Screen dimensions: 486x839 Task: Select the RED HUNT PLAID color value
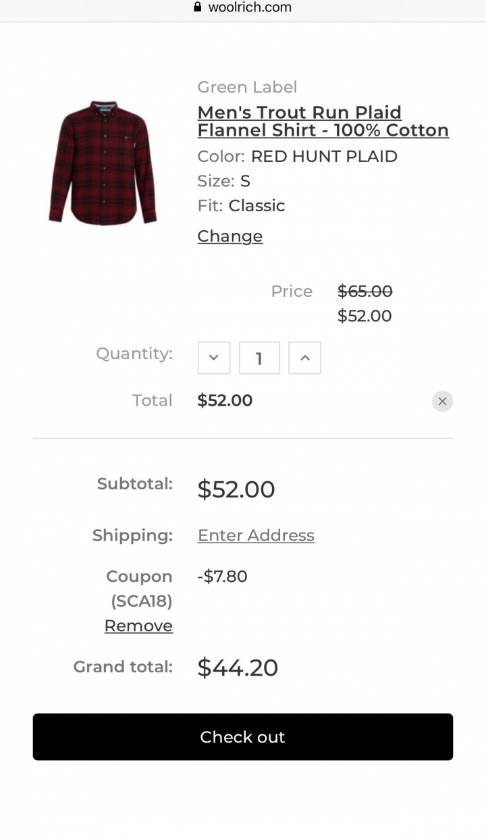[324, 157]
